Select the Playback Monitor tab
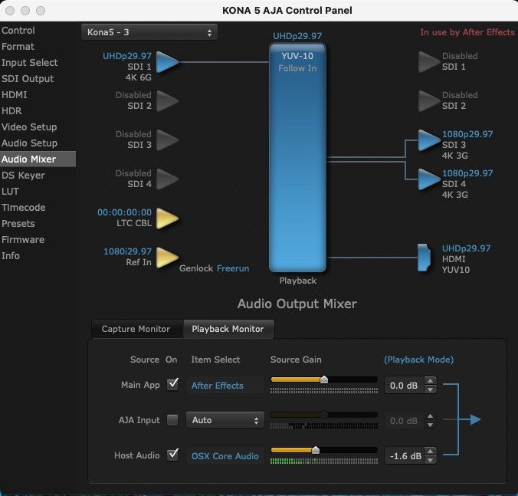 [228, 329]
